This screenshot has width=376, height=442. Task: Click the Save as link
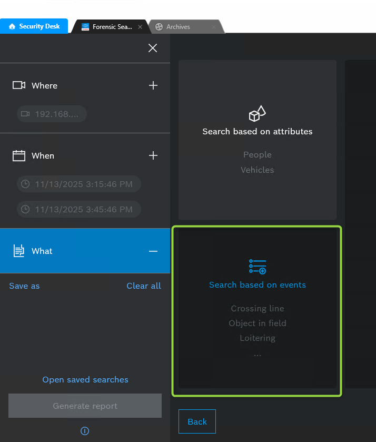(24, 286)
